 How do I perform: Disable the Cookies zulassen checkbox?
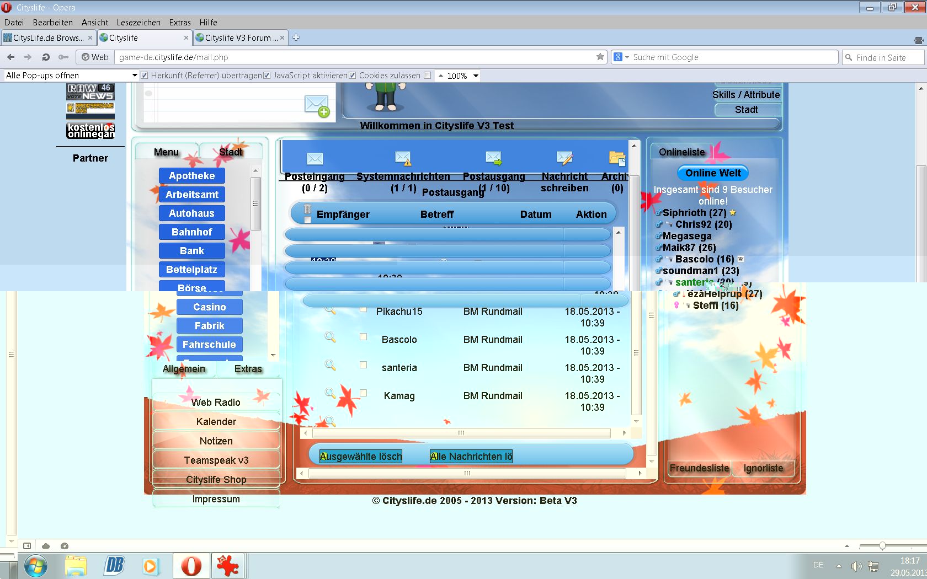[353, 76]
